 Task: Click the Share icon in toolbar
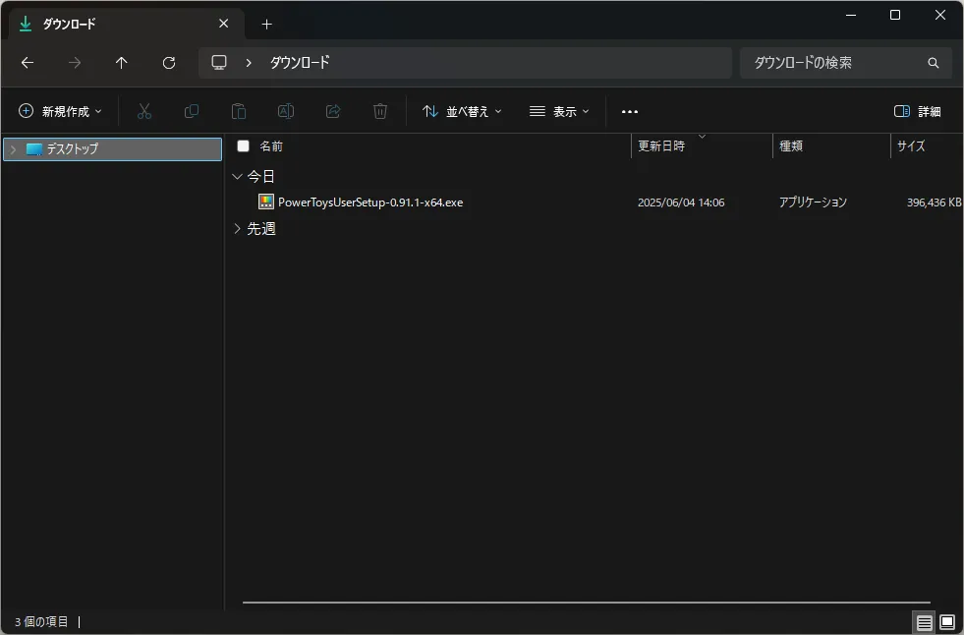point(333,111)
